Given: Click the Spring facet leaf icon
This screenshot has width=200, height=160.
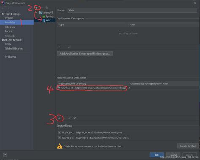Looking at the screenshot, I should [x=44, y=17].
